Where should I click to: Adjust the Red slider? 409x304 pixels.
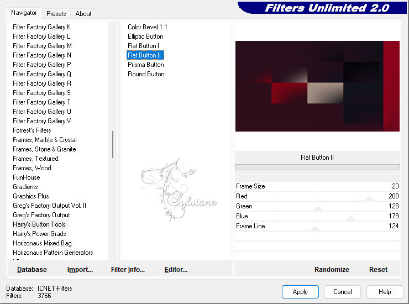tap(317, 196)
